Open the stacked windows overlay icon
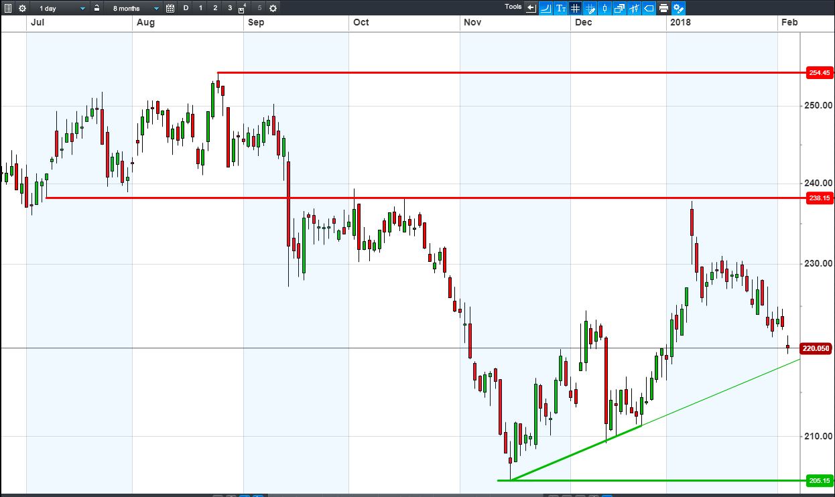835x497 pixels. coord(619,8)
